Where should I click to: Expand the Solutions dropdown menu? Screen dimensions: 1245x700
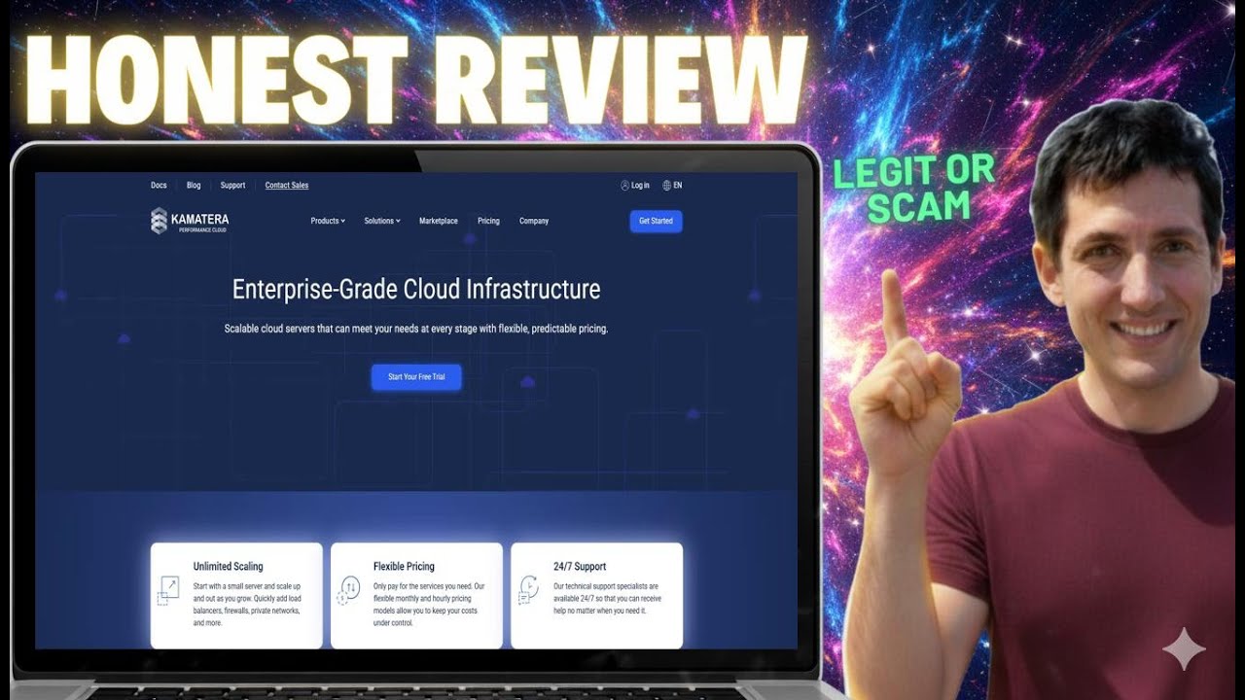(382, 221)
